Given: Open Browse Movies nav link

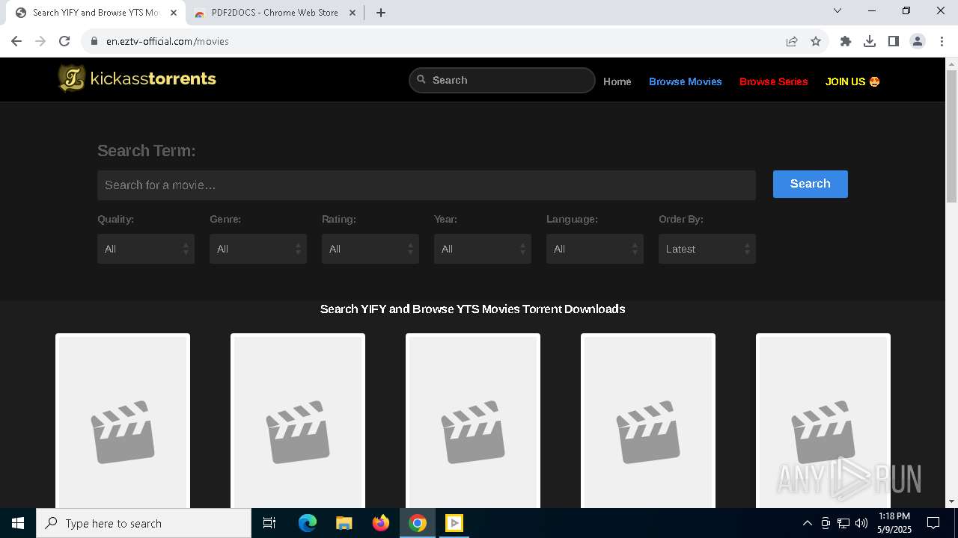Looking at the screenshot, I should 686,81.
